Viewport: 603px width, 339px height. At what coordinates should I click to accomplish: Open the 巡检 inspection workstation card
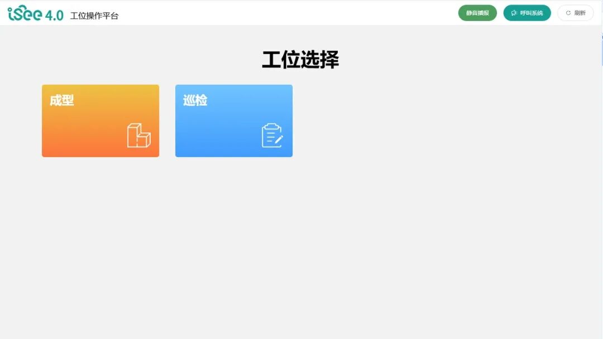234,120
